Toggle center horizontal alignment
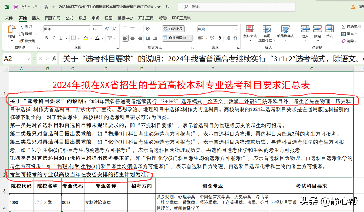This screenshot has width=364, height=212. (132, 38)
